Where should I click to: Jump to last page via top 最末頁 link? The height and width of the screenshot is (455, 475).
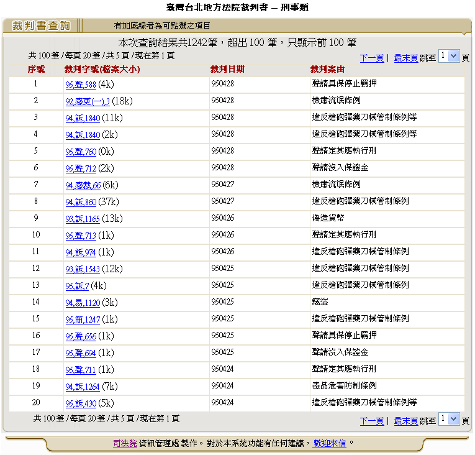pos(405,58)
